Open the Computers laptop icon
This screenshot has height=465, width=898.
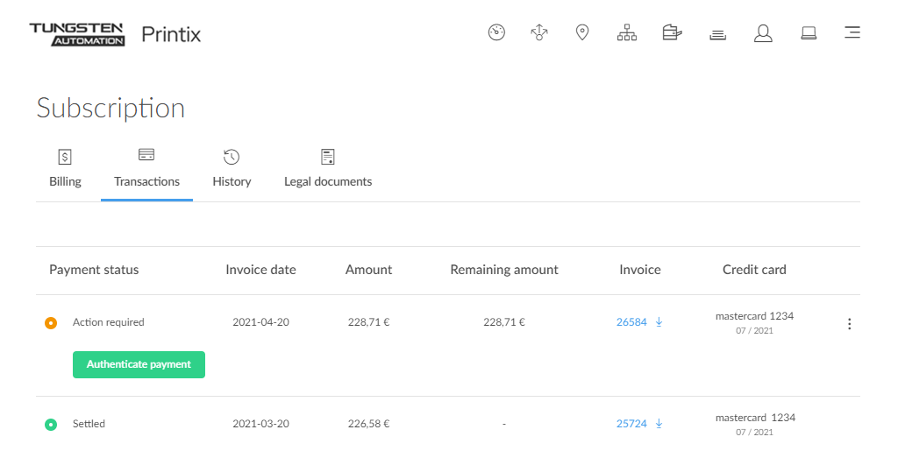(x=809, y=33)
